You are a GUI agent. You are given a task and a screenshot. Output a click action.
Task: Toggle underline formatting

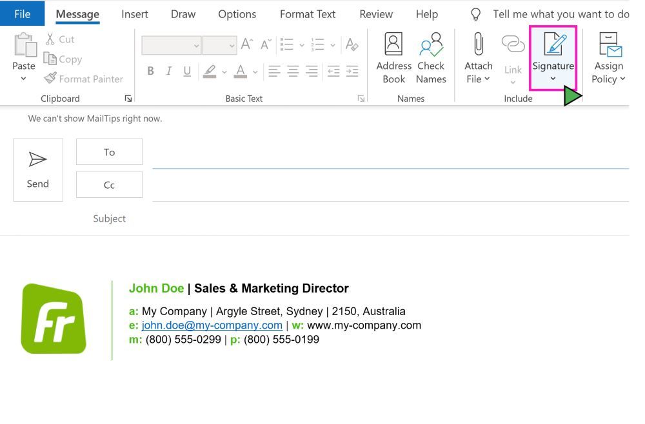(186, 71)
